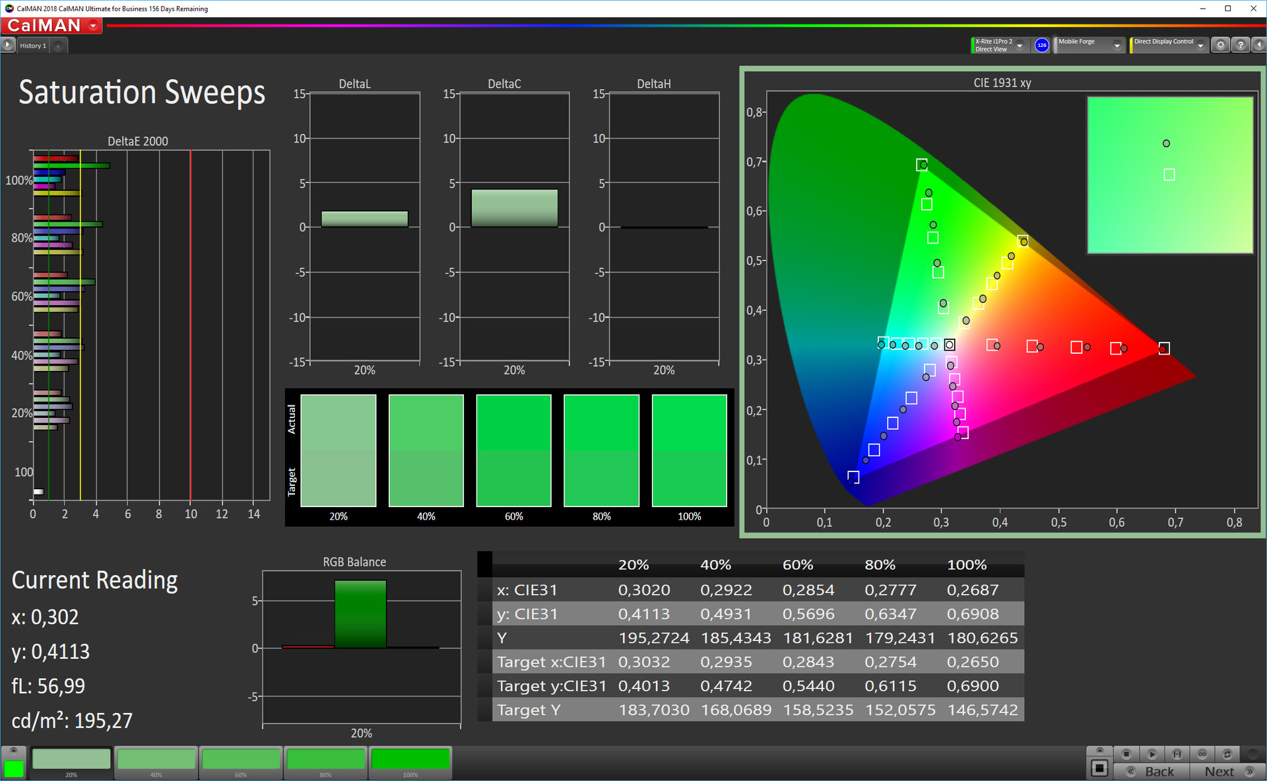This screenshot has width=1267, height=781.
Task: Toggle the black pattern window square
Action: tap(1099, 768)
